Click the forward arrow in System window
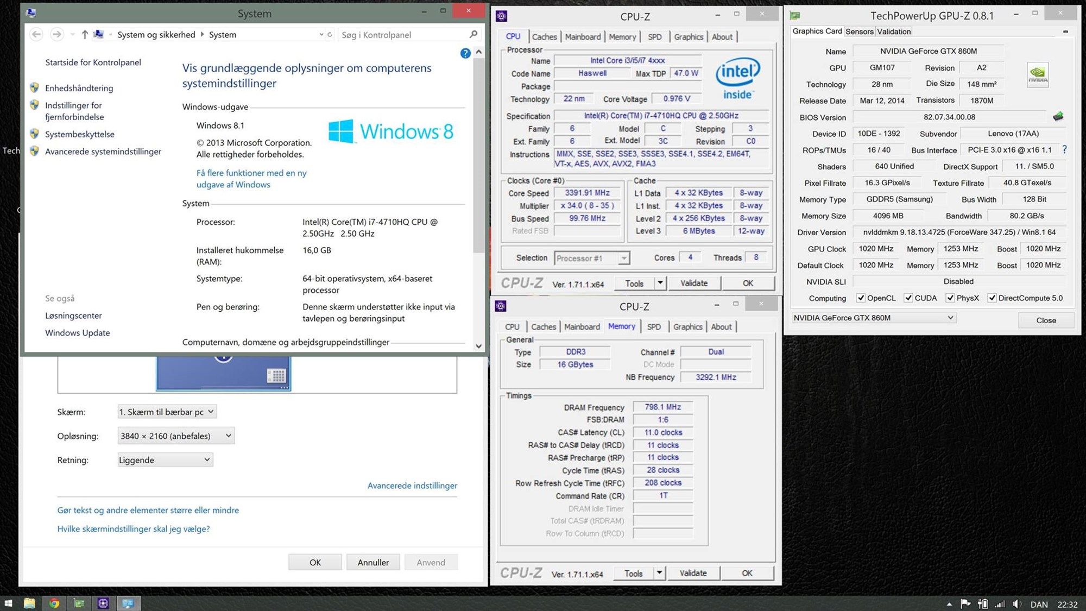 tap(57, 34)
